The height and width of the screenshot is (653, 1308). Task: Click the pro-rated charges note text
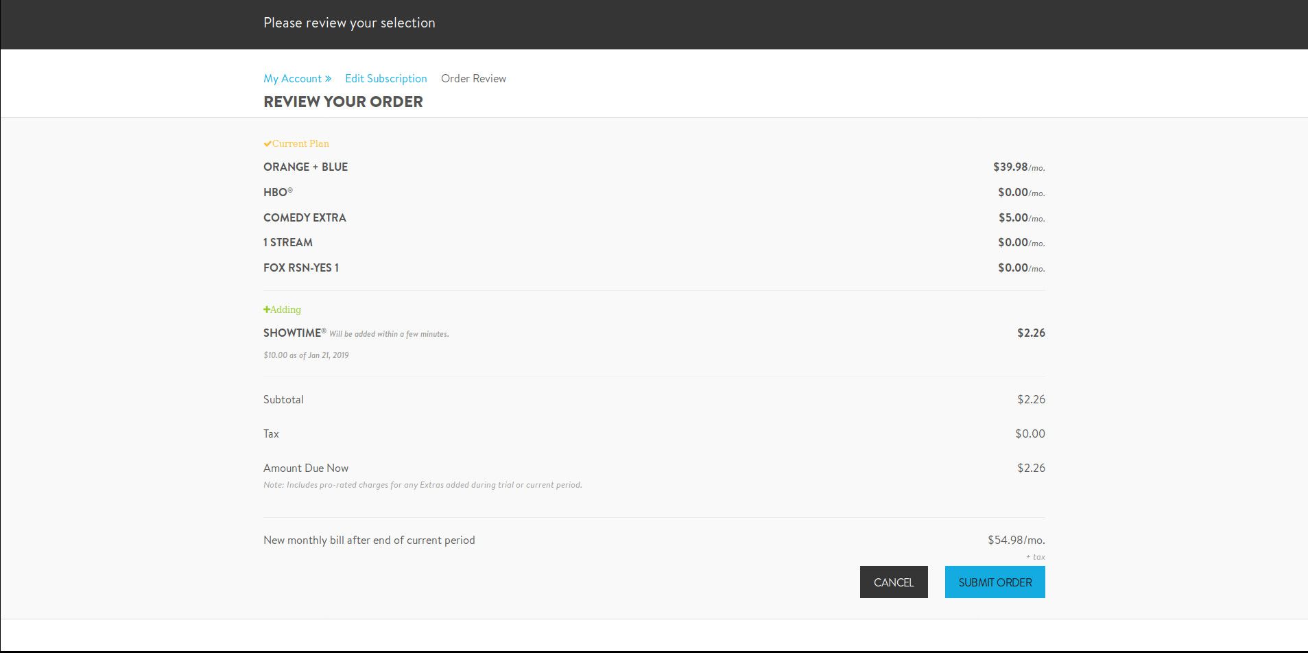[423, 485]
